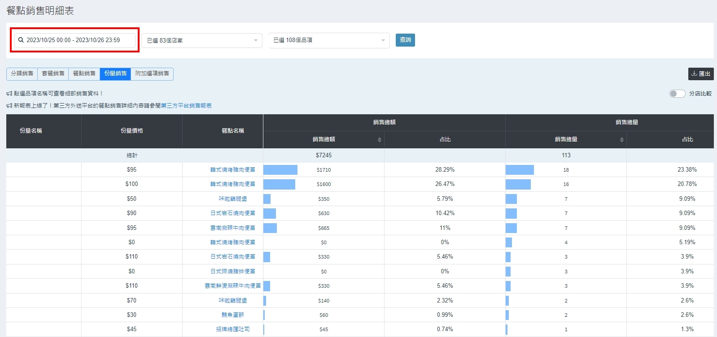717x337 pixels.
Task: Click the 鮪魚蛋餅 item link
Action: pyautogui.click(x=232, y=315)
